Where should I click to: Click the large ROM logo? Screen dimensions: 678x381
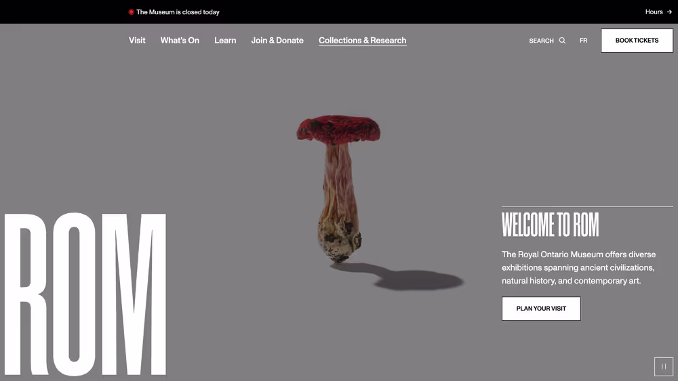[85, 294]
